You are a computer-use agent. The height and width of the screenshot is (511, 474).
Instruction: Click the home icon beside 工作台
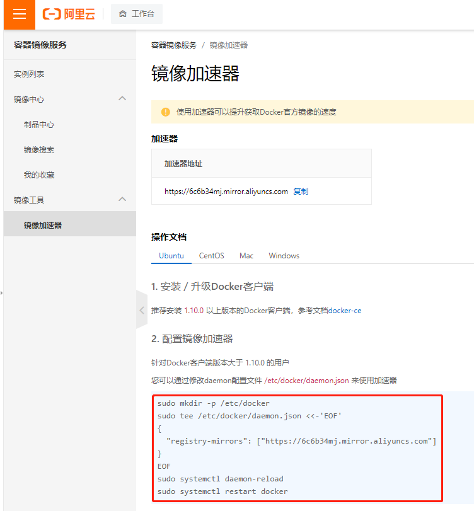122,14
